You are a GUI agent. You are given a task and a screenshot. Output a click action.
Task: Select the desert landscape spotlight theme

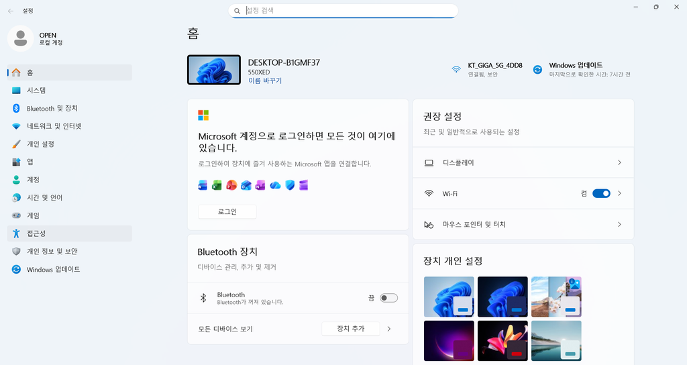tap(556, 297)
